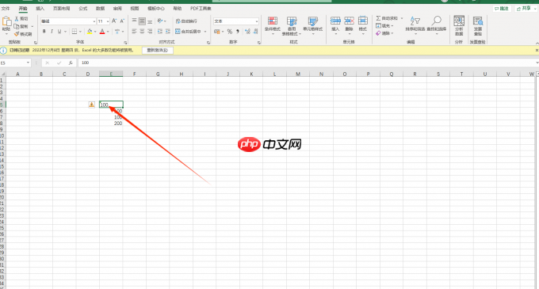This screenshot has height=289, width=539.
Task: Click the text orientation icon
Action: pos(160,21)
